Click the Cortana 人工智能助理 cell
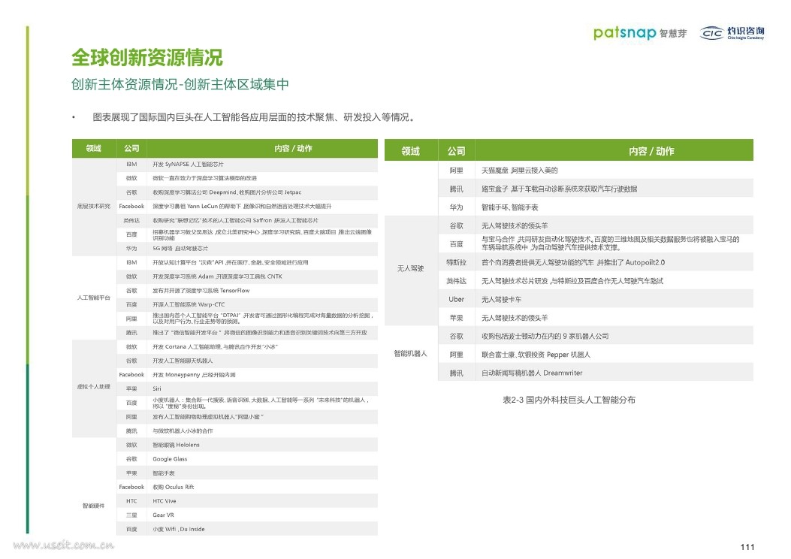The width and height of the screenshot is (791, 559). pyautogui.click(x=262, y=346)
